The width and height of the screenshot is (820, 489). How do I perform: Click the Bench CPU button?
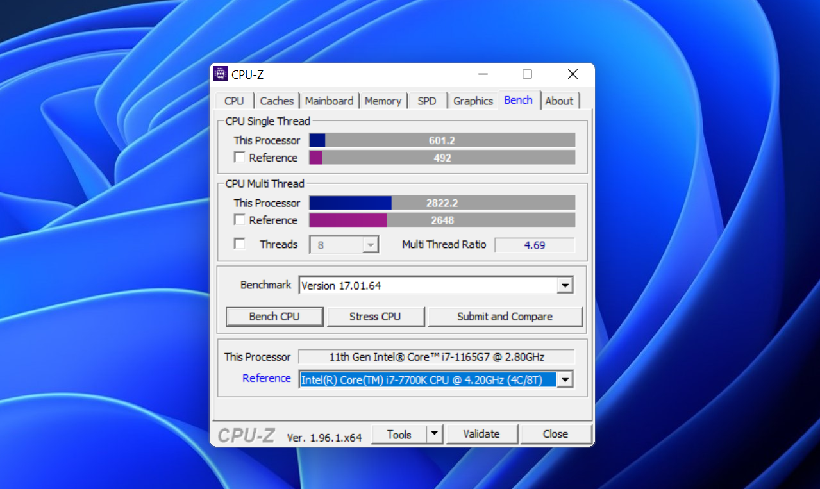(x=274, y=317)
